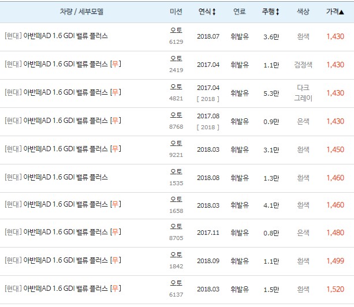Click the 은색 color on the 8768 row
Image resolution: width=354 pixels, height=307 pixels.
click(303, 121)
